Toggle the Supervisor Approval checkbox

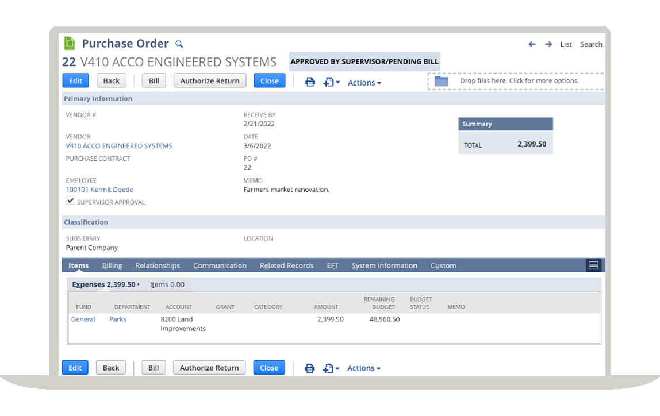point(70,201)
